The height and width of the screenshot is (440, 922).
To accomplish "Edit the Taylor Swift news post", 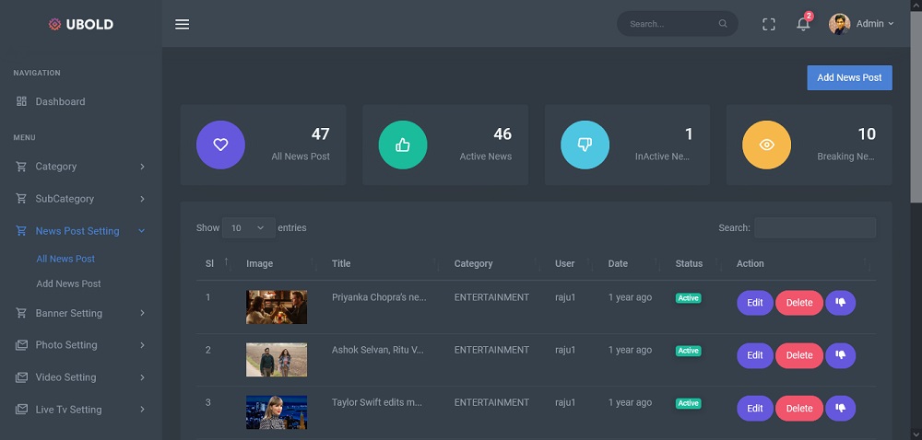I will click(755, 409).
